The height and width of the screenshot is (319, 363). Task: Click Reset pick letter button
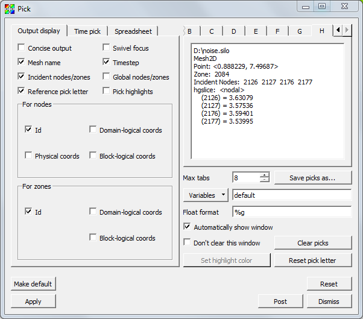click(313, 261)
